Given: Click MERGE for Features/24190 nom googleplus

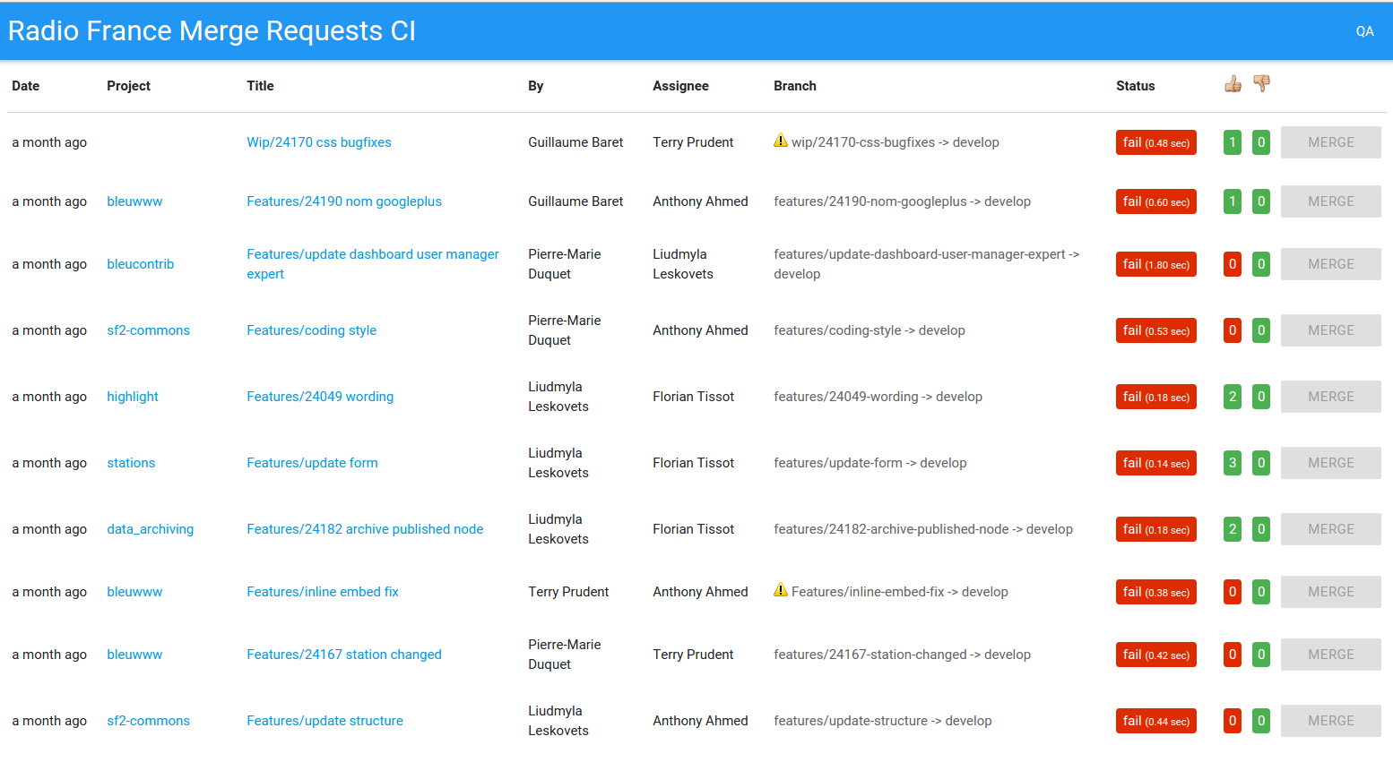Looking at the screenshot, I should [x=1331, y=201].
